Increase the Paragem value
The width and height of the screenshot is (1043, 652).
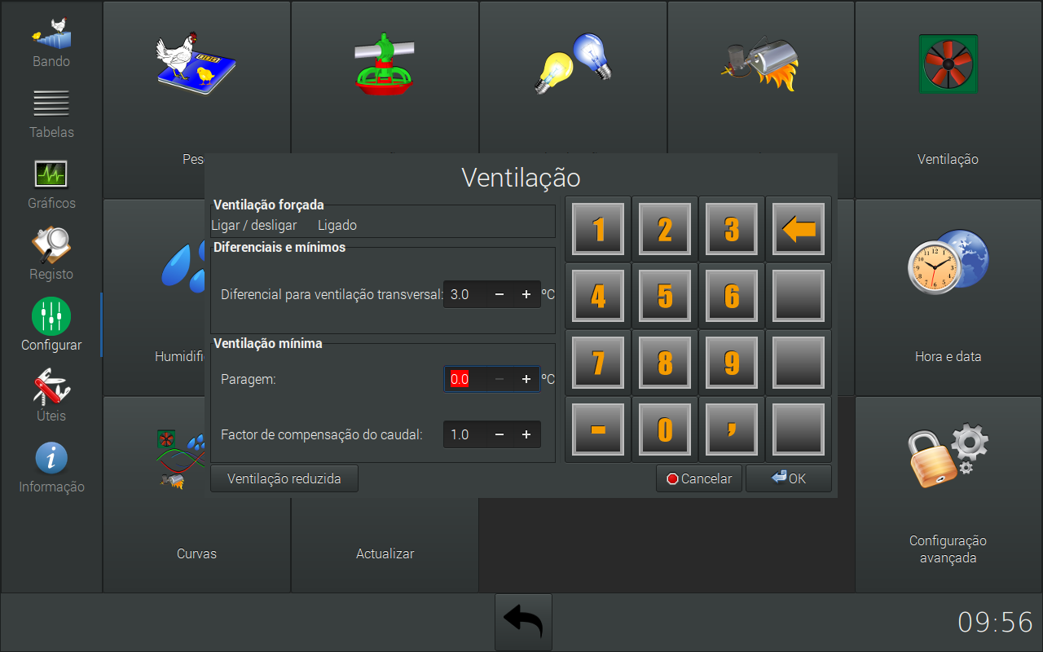tap(526, 379)
